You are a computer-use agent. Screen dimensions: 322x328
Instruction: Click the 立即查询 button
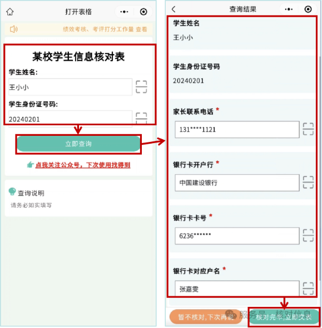click(78, 144)
